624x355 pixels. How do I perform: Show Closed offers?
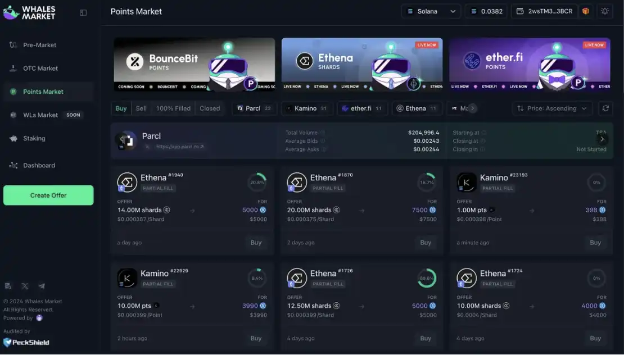(x=210, y=108)
